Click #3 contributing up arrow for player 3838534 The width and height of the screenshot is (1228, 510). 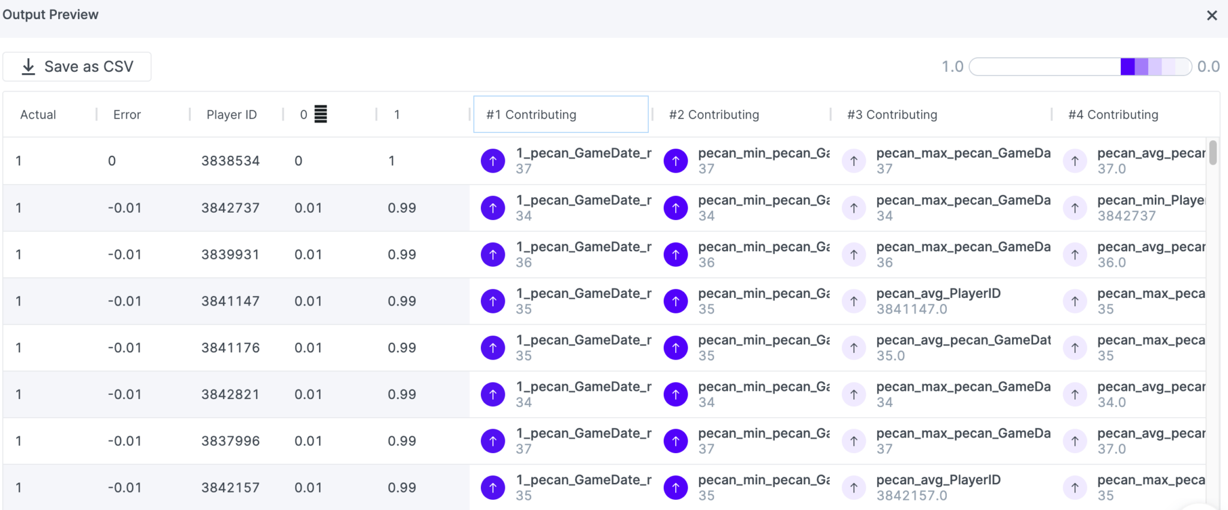pyautogui.click(x=854, y=161)
